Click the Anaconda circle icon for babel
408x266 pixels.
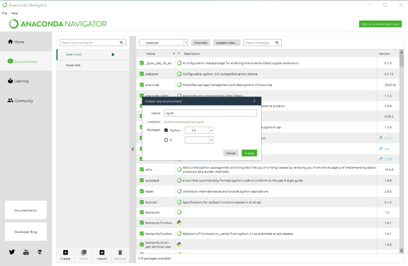179,191
